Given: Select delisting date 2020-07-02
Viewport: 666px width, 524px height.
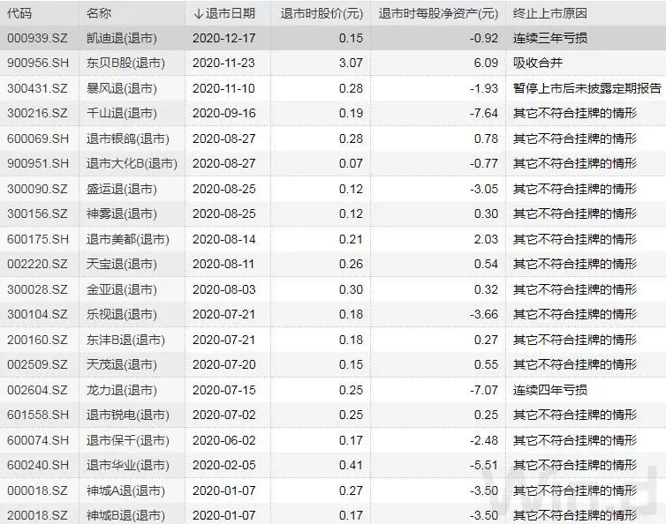Looking at the screenshot, I should tap(223, 415).
